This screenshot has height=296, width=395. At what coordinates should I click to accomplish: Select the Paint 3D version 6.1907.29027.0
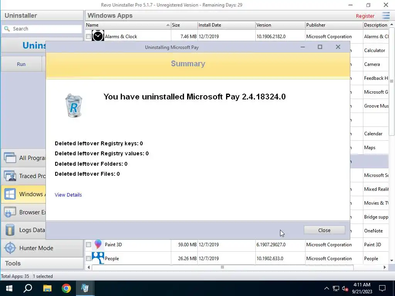tap(271, 244)
